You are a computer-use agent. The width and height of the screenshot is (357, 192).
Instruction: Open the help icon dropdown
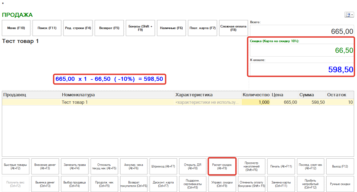click(x=349, y=15)
